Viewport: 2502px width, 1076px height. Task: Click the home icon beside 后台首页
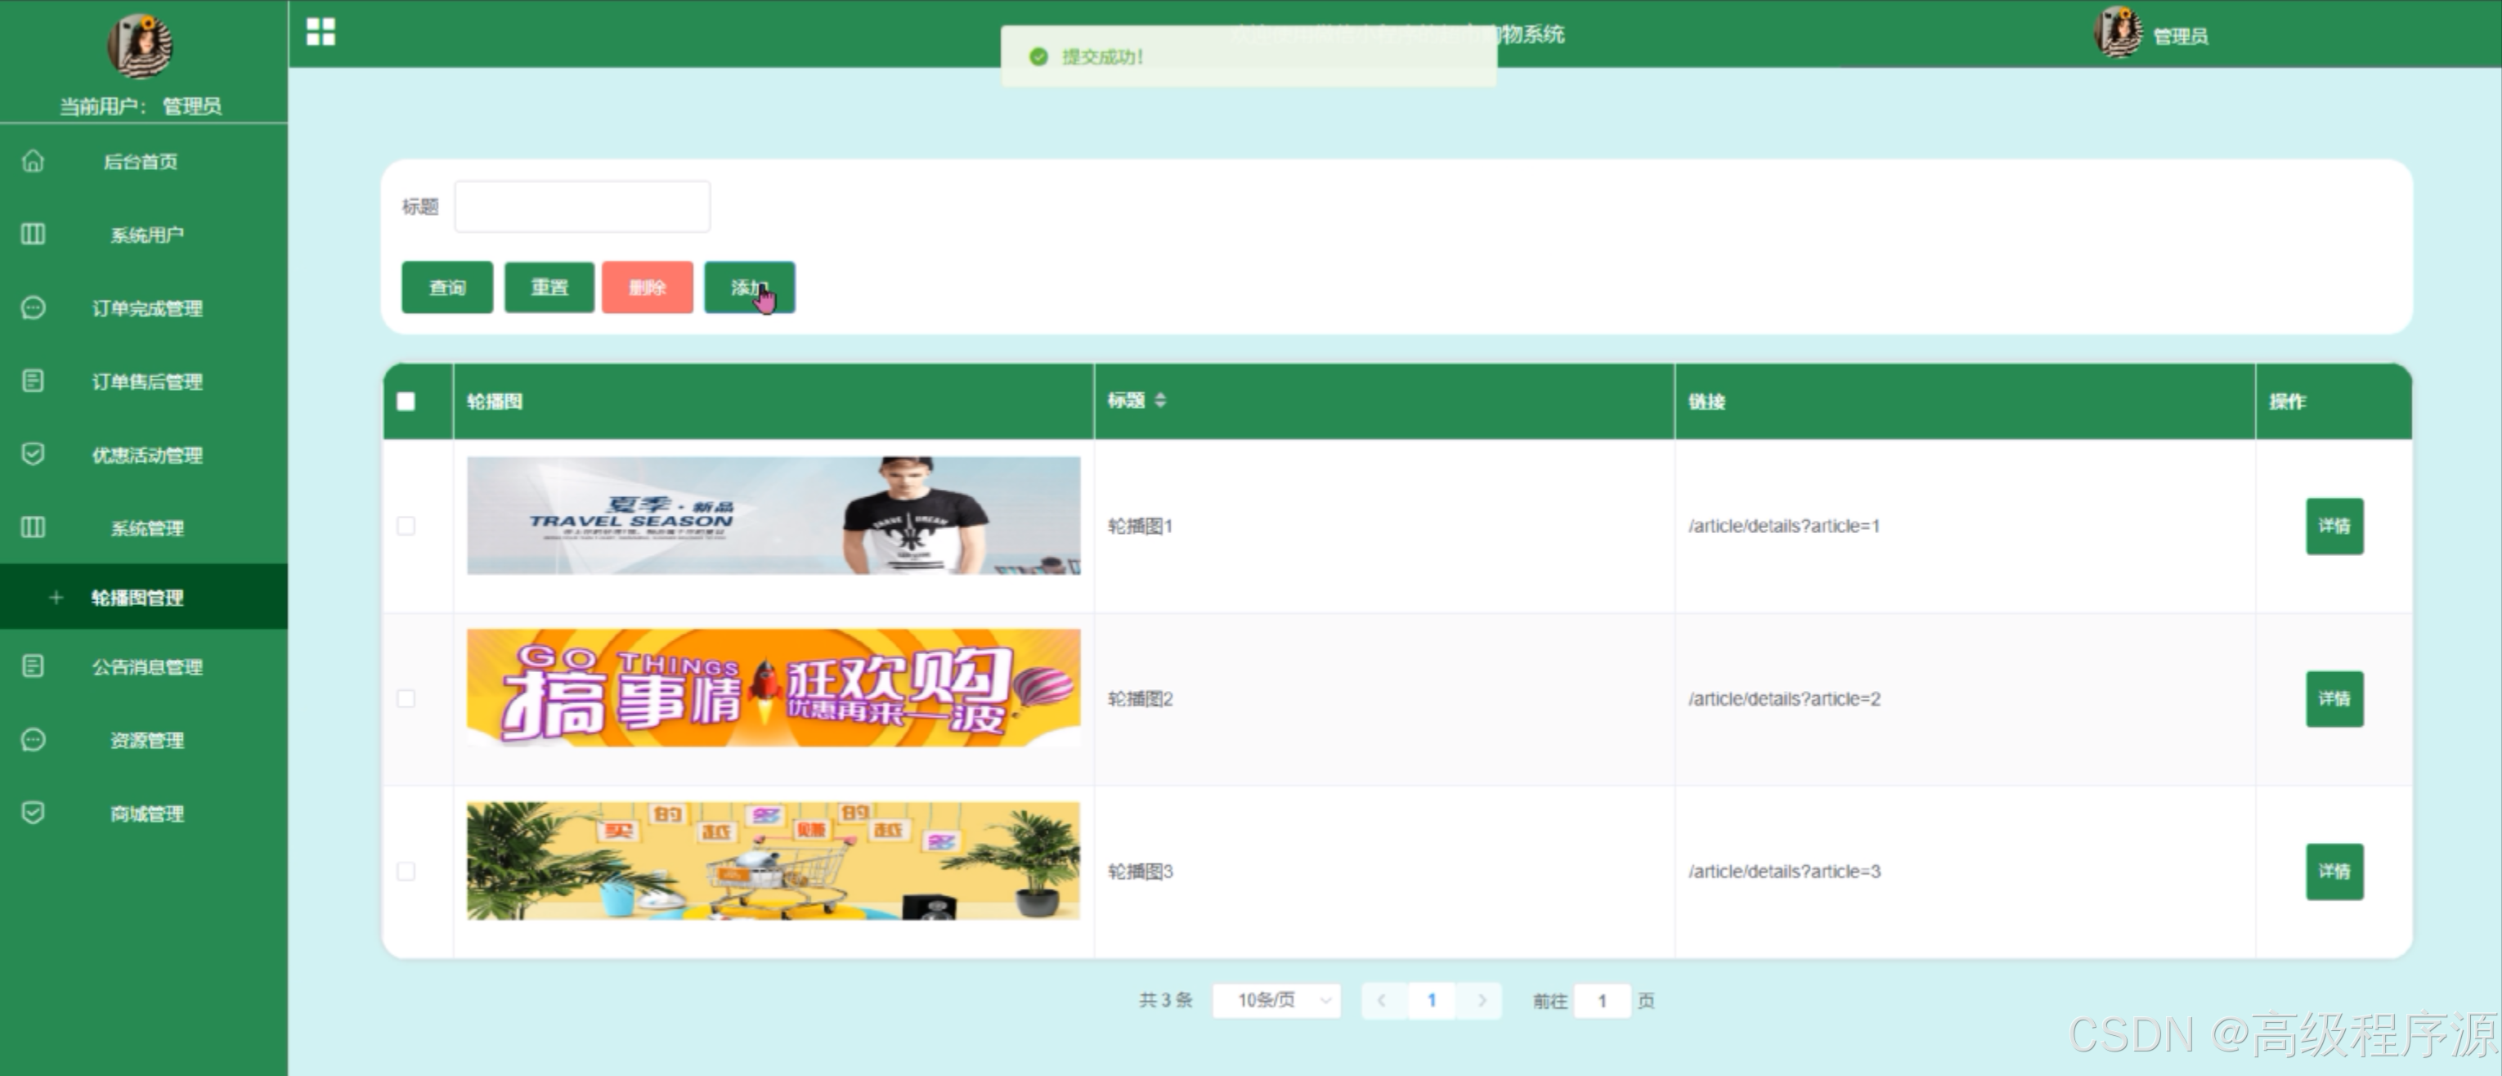33,161
